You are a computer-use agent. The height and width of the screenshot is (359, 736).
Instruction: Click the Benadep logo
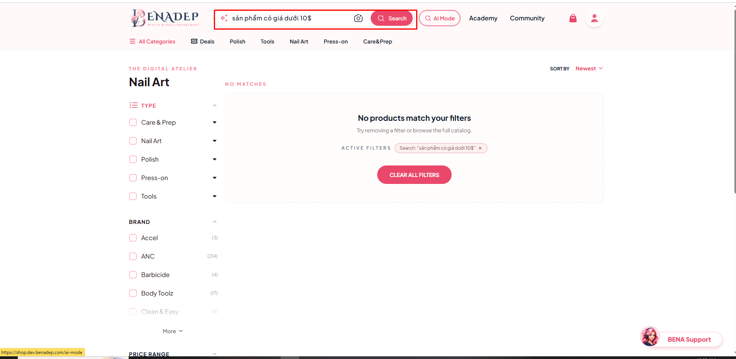pyautogui.click(x=165, y=18)
